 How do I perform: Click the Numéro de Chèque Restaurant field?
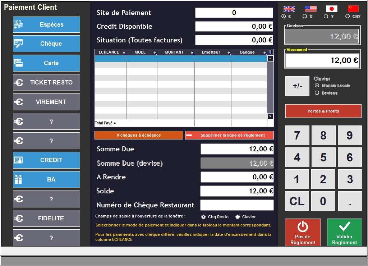click(237, 205)
